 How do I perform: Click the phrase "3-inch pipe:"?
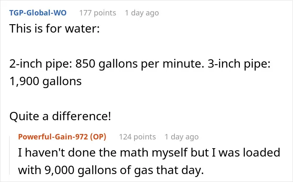(239, 64)
